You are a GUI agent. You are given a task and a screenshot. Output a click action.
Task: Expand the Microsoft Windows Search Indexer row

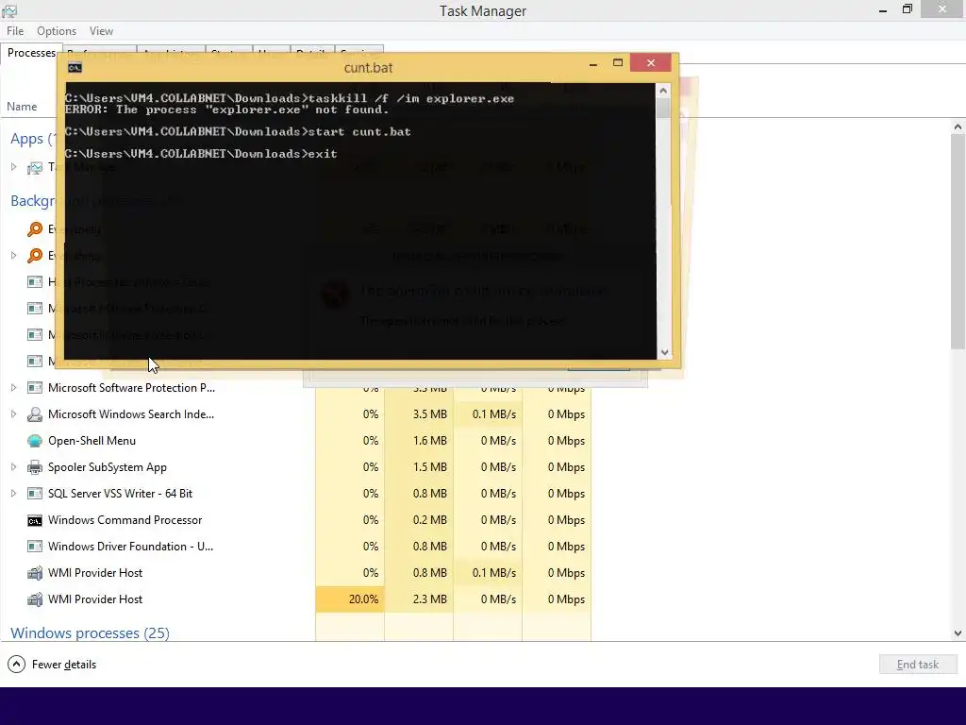[13, 414]
